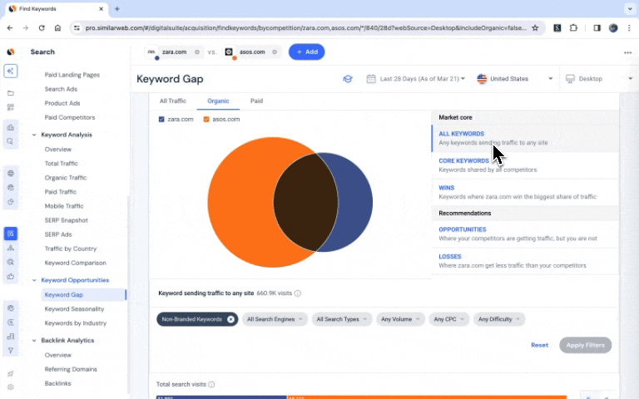Open the graduation cap learning icon
Image resolution: width=639 pixels, height=399 pixels.
pyautogui.click(x=348, y=79)
